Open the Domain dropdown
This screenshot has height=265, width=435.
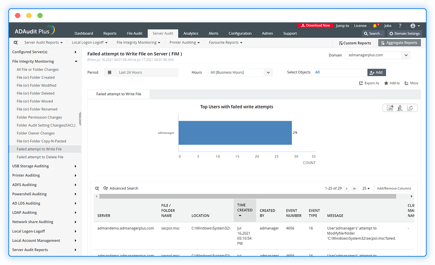coord(406,55)
